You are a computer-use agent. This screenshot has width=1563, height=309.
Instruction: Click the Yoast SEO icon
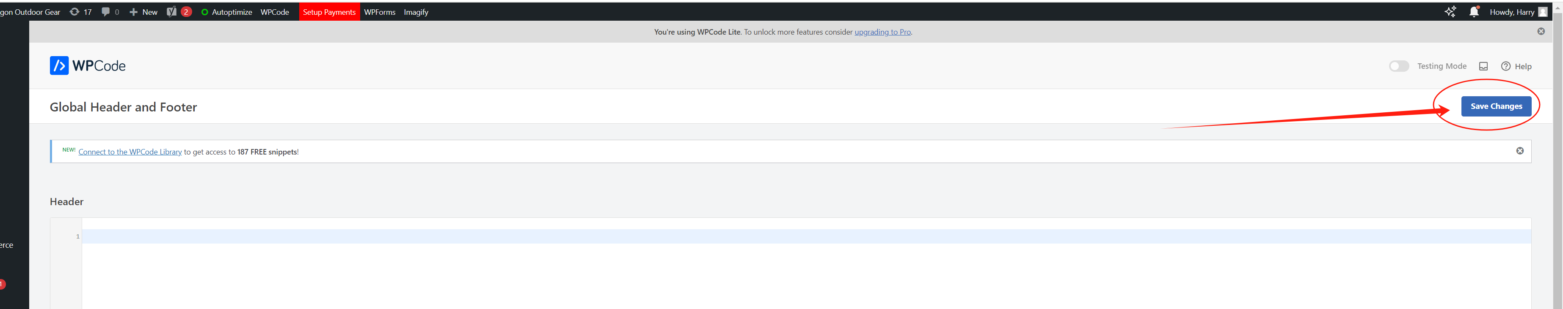[172, 12]
